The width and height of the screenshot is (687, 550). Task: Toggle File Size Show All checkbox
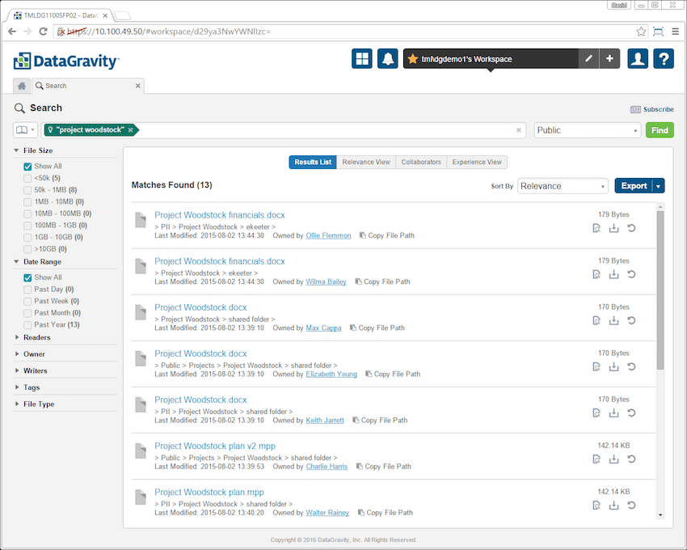pyautogui.click(x=27, y=167)
